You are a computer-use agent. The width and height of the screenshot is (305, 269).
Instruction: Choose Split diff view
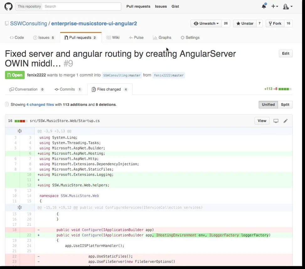point(285,105)
